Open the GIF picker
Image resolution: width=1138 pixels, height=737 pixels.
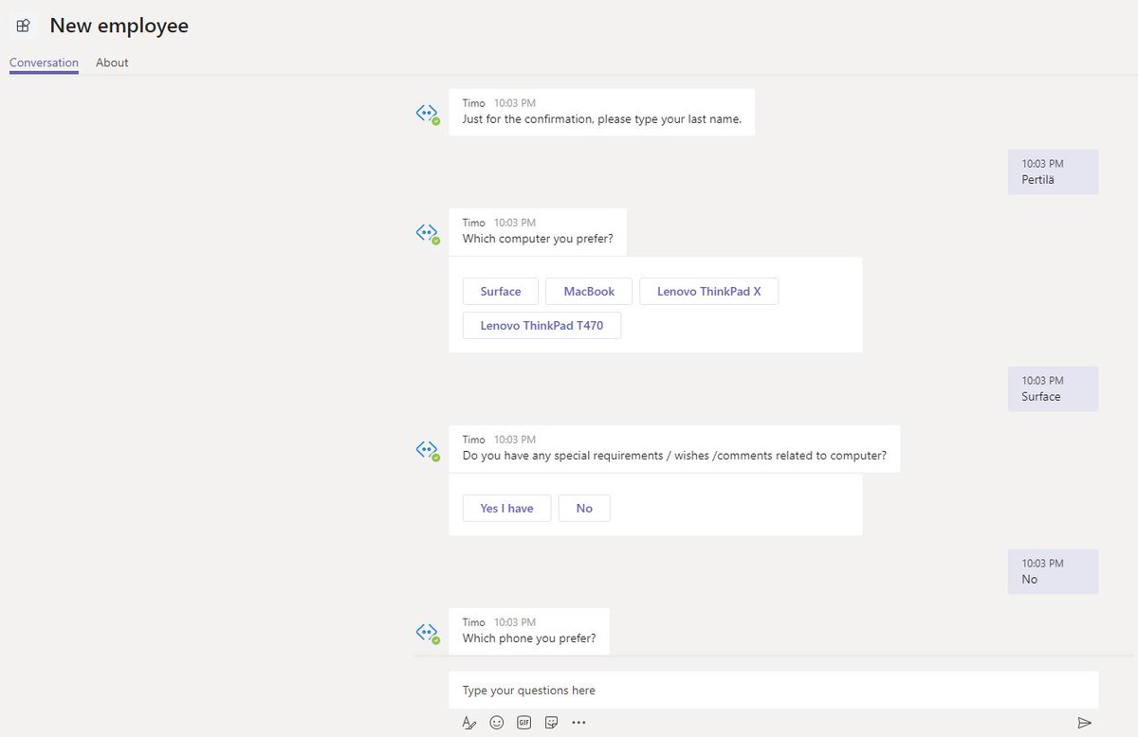[x=523, y=722]
